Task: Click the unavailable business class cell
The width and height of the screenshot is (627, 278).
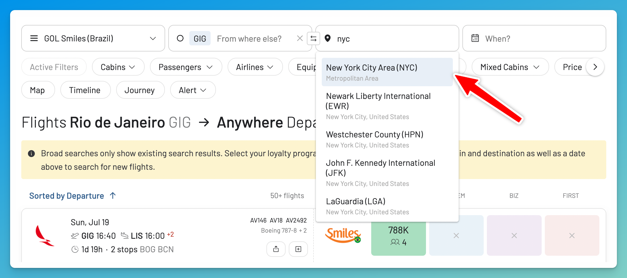Action: click(514, 235)
